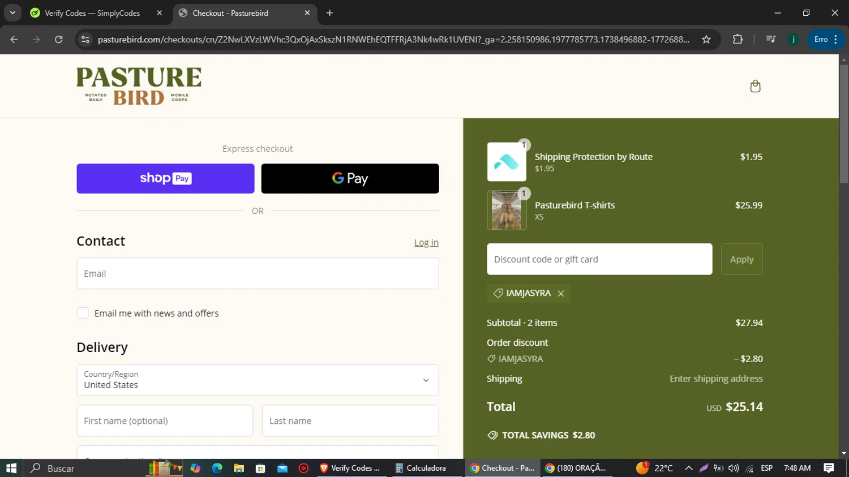Close the Checkout - Pasturebird tab

pyautogui.click(x=307, y=12)
